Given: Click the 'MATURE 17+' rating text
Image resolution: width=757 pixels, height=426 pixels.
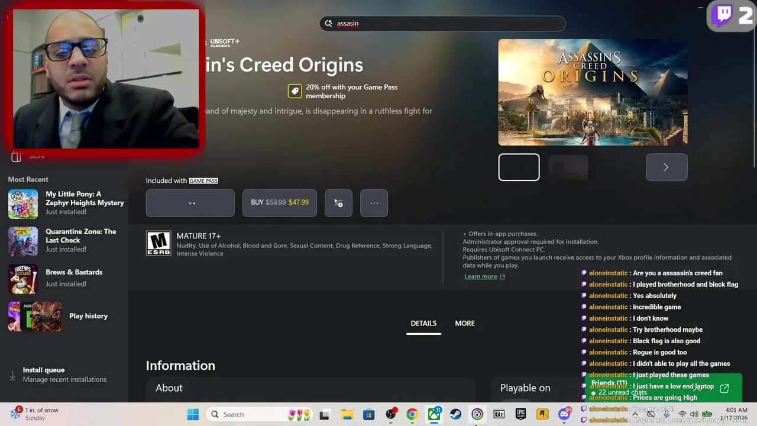Looking at the screenshot, I should [199, 236].
